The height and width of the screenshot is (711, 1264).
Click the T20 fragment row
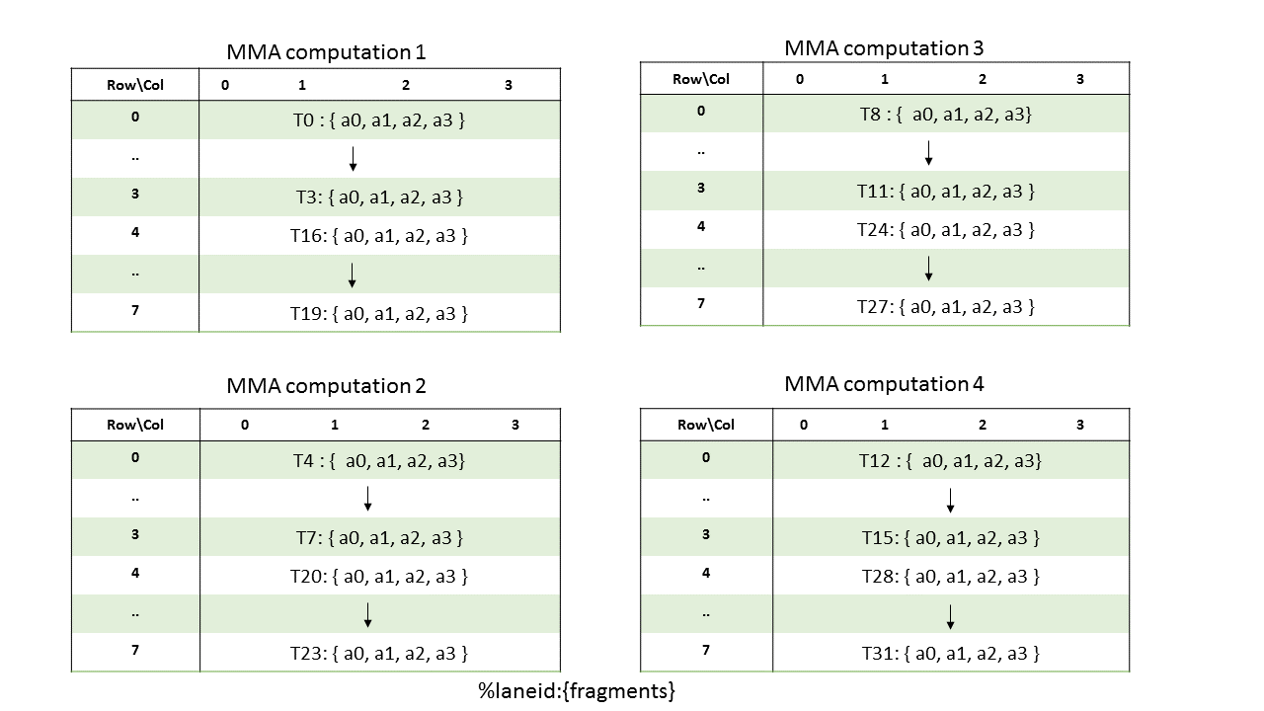tap(379, 576)
